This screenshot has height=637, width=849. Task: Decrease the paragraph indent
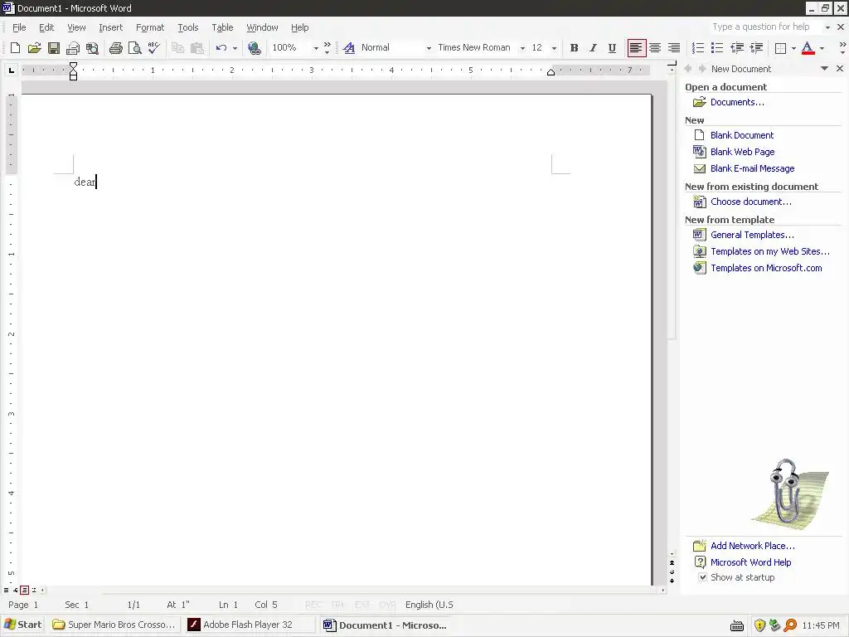pyautogui.click(x=737, y=47)
